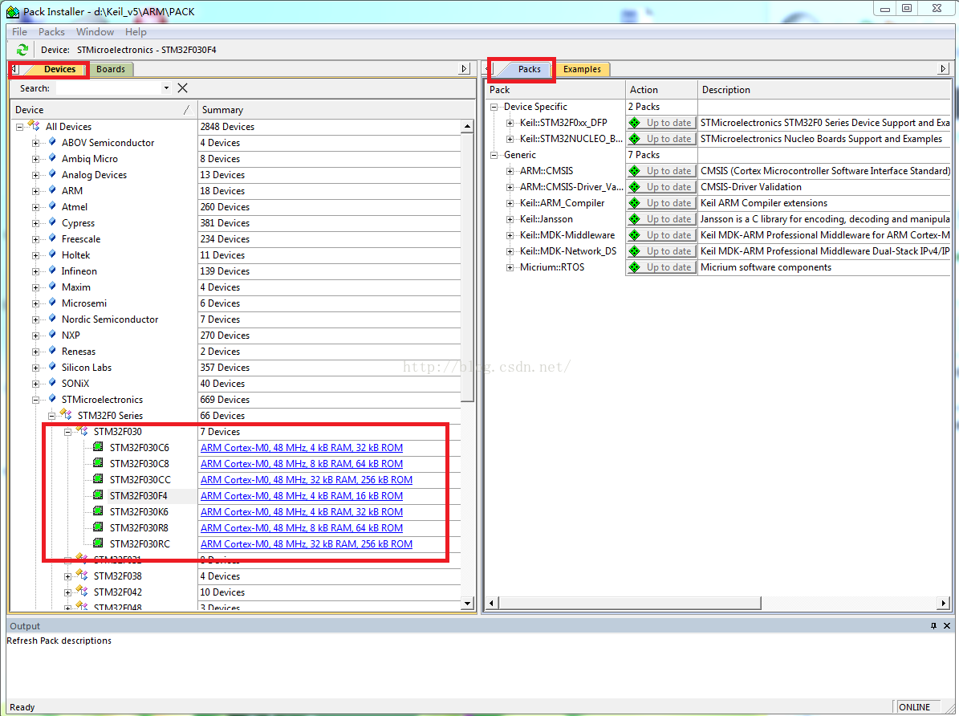This screenshot has width=959, height=716.
Task: Open the File menu
Action: click(19, 32)
